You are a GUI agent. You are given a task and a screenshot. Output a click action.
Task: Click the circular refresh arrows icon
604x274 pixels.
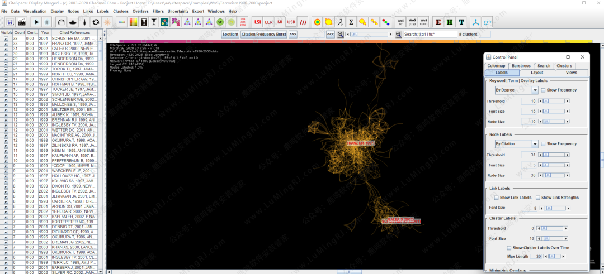click(96, 22)
